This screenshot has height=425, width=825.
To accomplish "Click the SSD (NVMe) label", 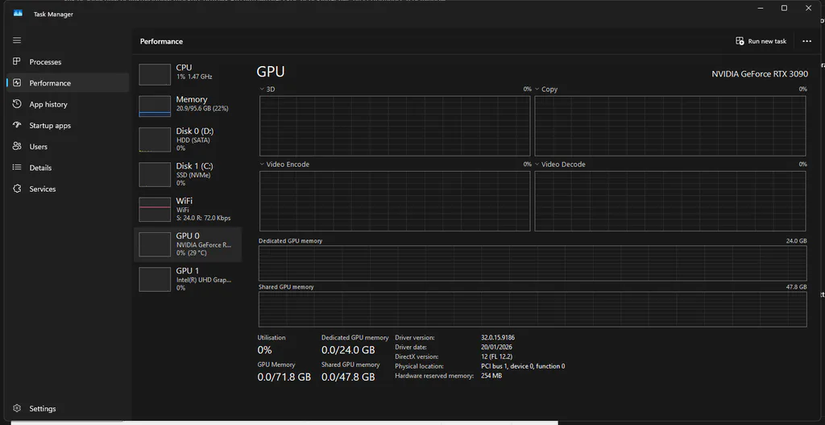I will (x=193, y=175).
